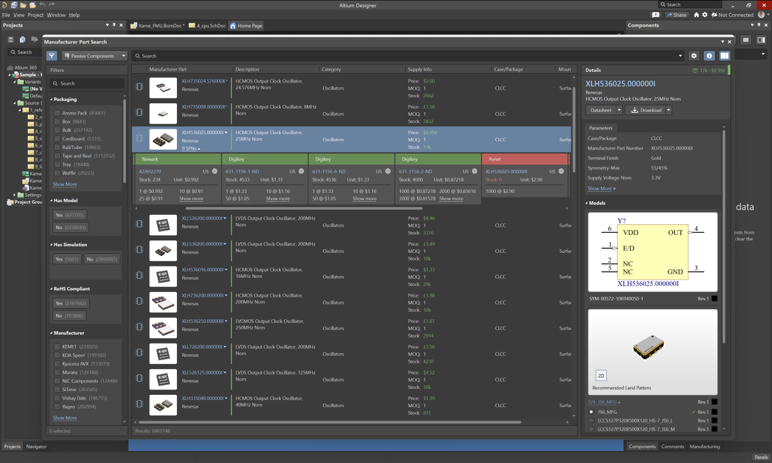Click the add comment icon beside Share

[x=656, y=15]
